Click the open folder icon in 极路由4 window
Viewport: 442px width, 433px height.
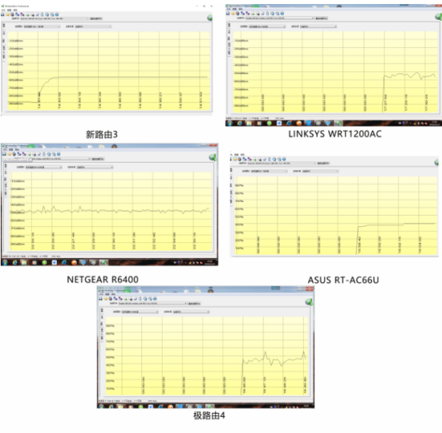(105, 299)
